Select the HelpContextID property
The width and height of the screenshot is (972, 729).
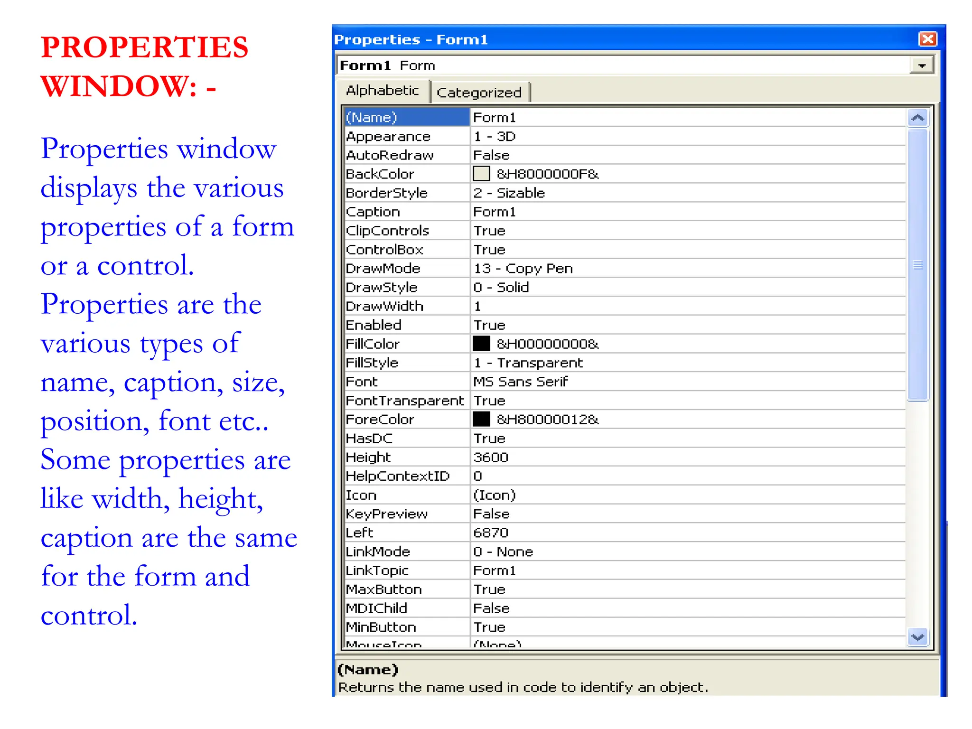point(407,476)
